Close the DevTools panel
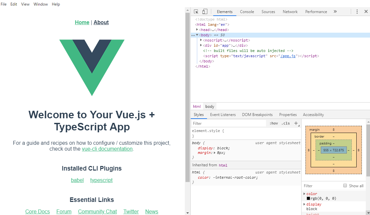 [366, 11]
